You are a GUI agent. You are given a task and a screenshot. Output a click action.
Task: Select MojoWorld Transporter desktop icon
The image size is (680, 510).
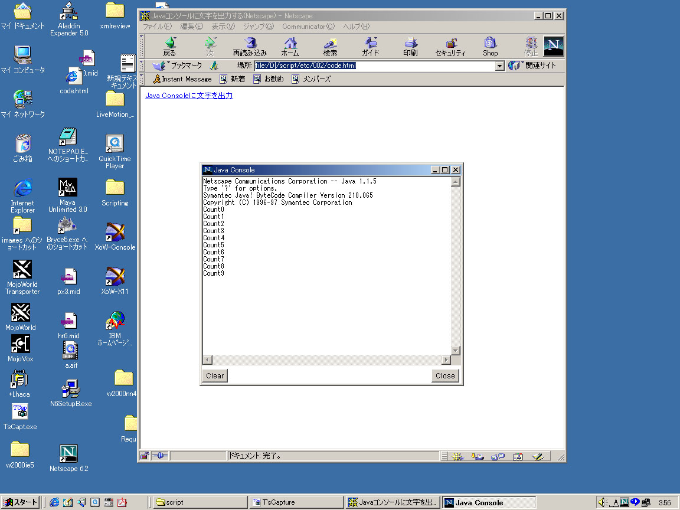[22, 277]
